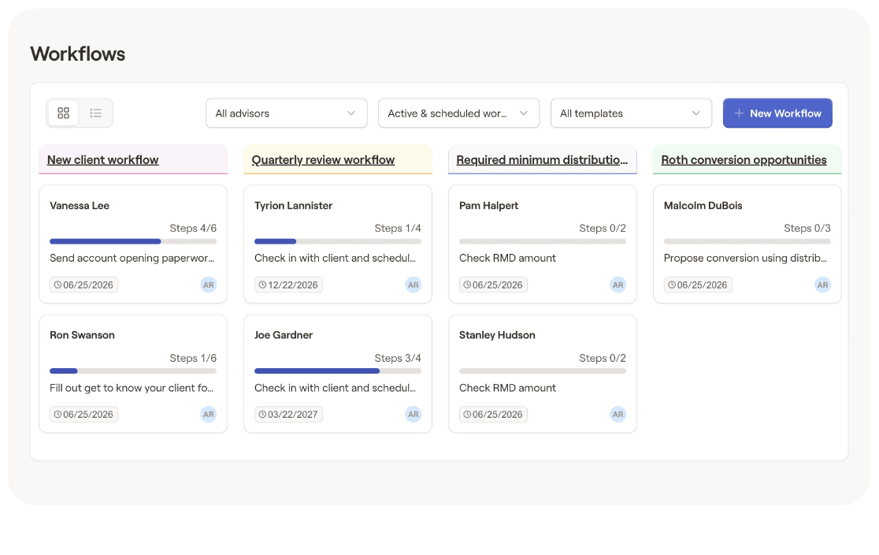Viewport: 879px width, 555px height.
Task: Open Joe Gardner's workflow card
Action: click(x=338, y=374)
